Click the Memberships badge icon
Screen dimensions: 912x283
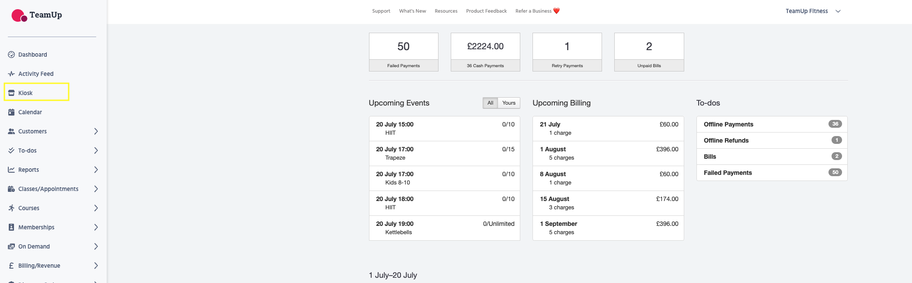click(x=11, y=227)
